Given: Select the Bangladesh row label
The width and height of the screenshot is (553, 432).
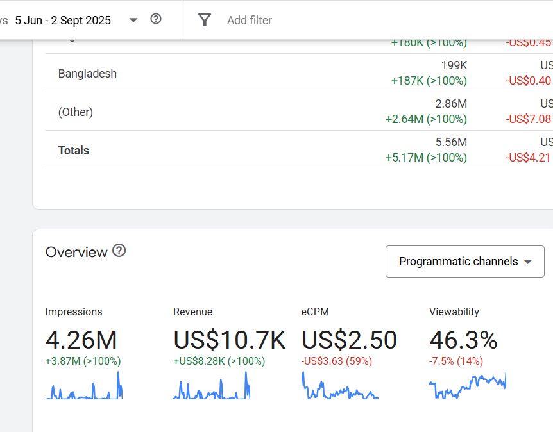Looking at the screenshot, I should (x=87, y=74).
